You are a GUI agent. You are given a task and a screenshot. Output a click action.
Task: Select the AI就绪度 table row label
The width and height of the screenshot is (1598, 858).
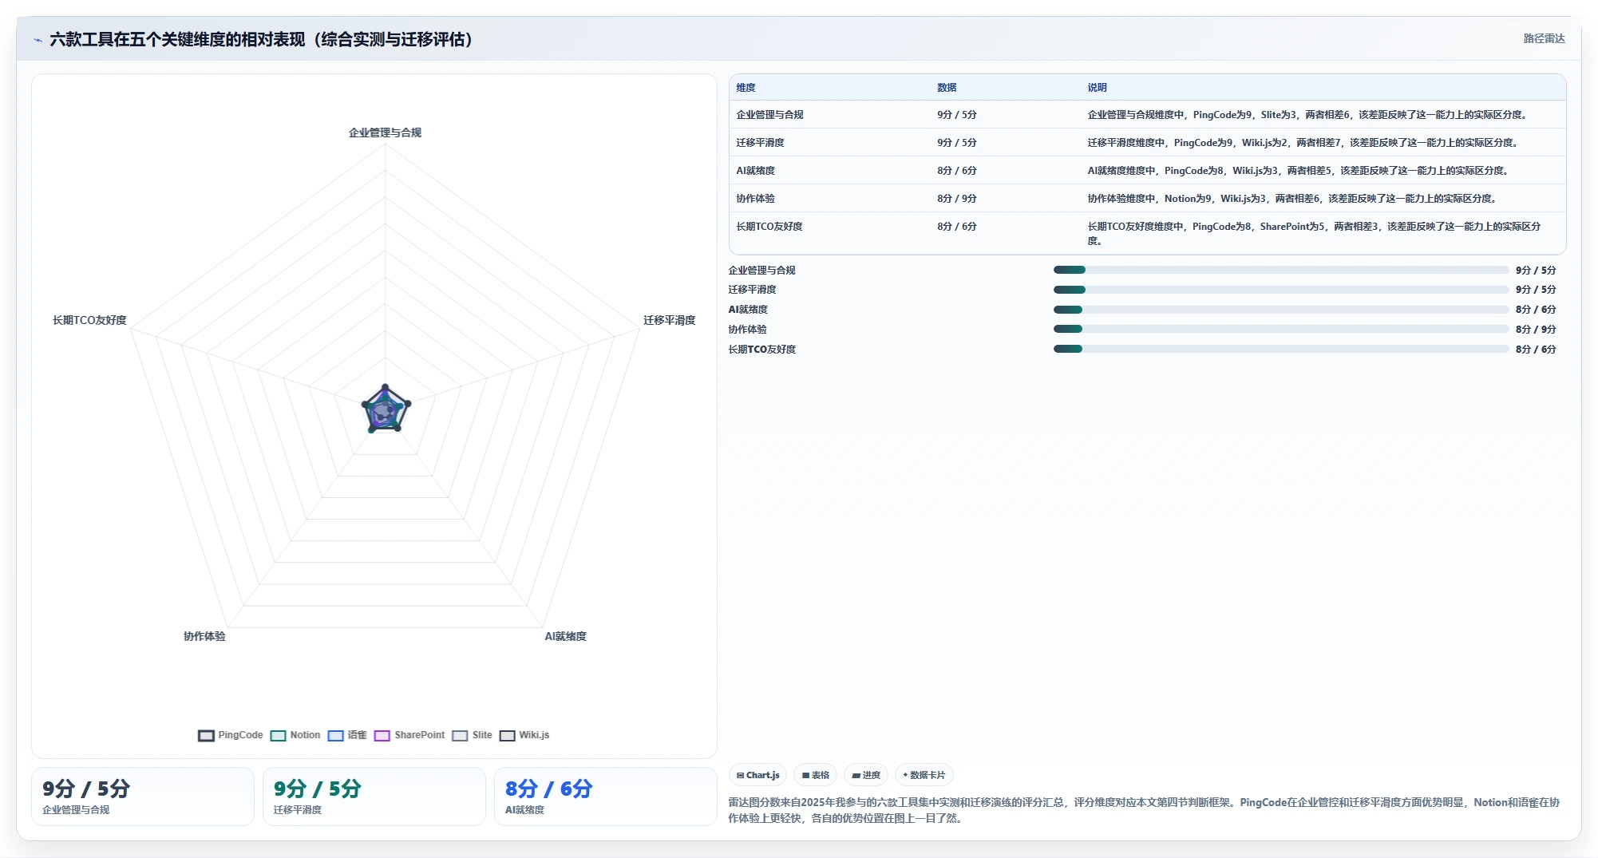click(x=755, y=171)
